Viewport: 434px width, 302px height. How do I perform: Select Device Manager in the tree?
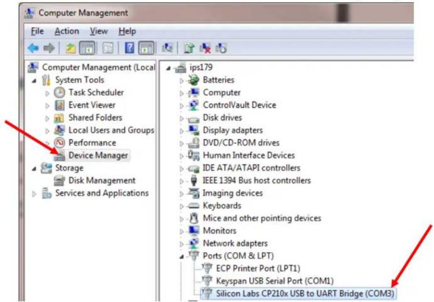point(98,155)
